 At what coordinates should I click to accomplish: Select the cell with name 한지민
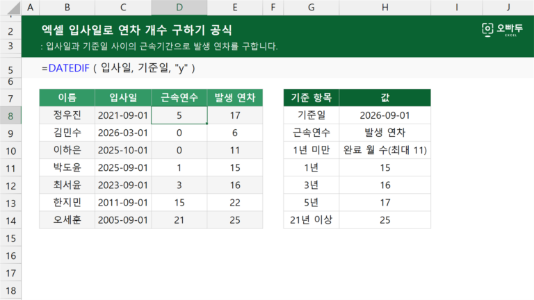point(67,202)
